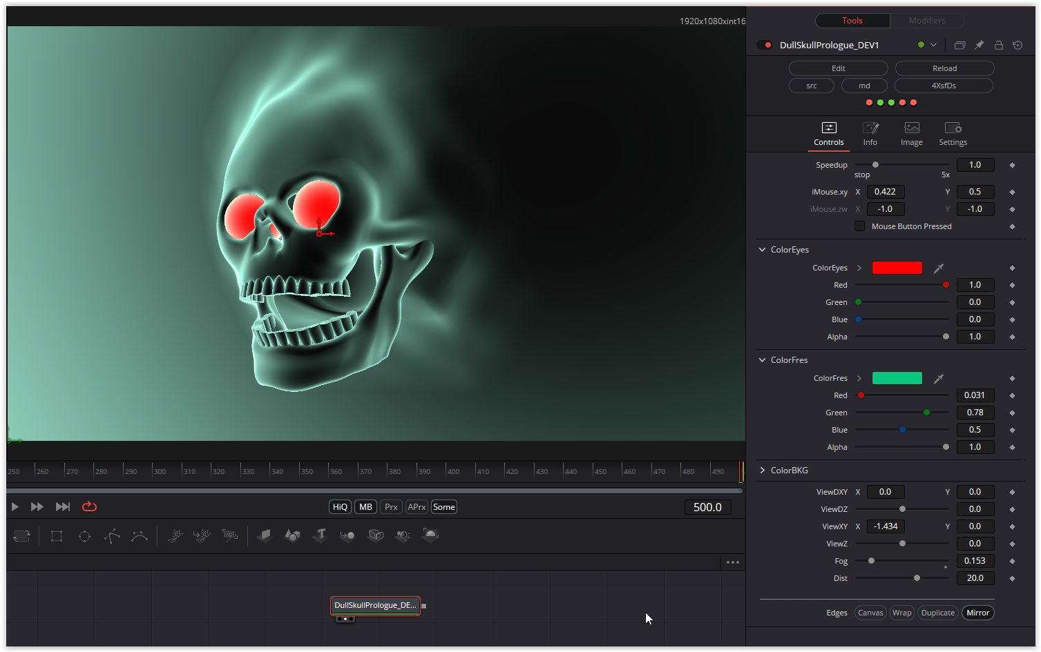Switch to the Tools tab
The image size is (1041, 652).
coord(852,21)
